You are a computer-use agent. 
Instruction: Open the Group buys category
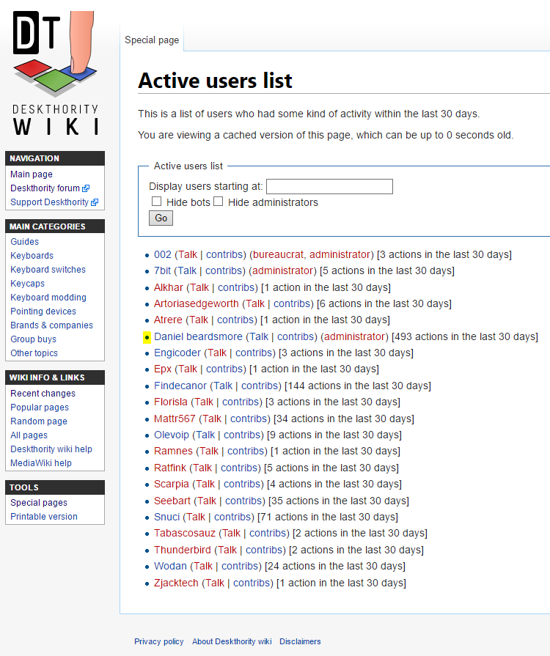(x=34, y=339)
